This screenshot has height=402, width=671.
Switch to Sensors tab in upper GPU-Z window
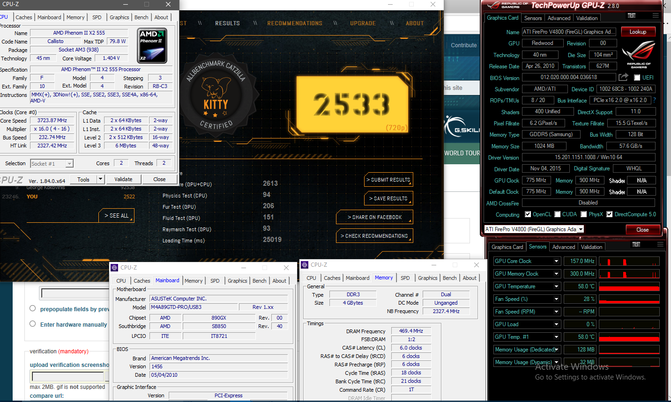[533, 18]
